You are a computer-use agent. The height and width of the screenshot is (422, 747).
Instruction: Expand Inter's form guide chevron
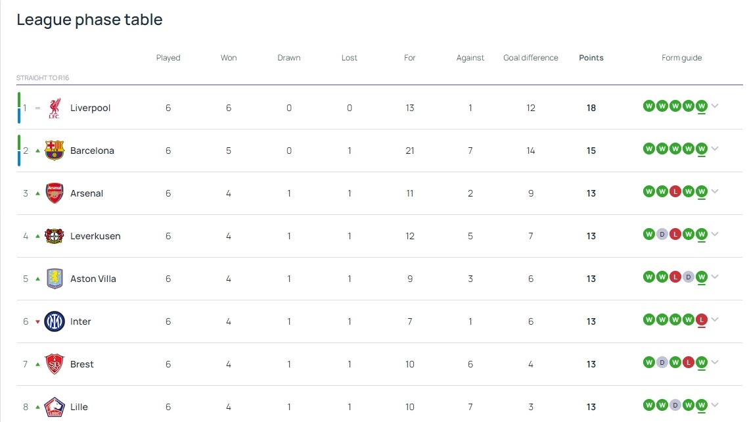pos(715,319)
